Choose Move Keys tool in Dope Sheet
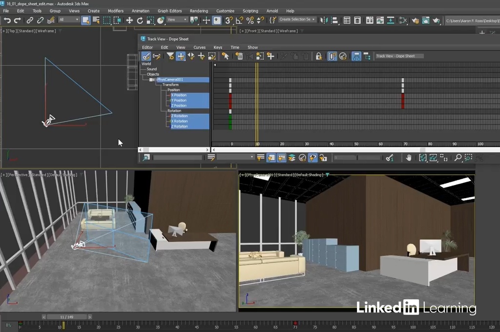 click(x=181, y=56)
